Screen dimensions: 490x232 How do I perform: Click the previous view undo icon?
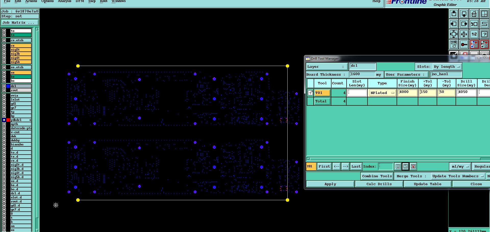pyautogui.click(x=474, y=24)
